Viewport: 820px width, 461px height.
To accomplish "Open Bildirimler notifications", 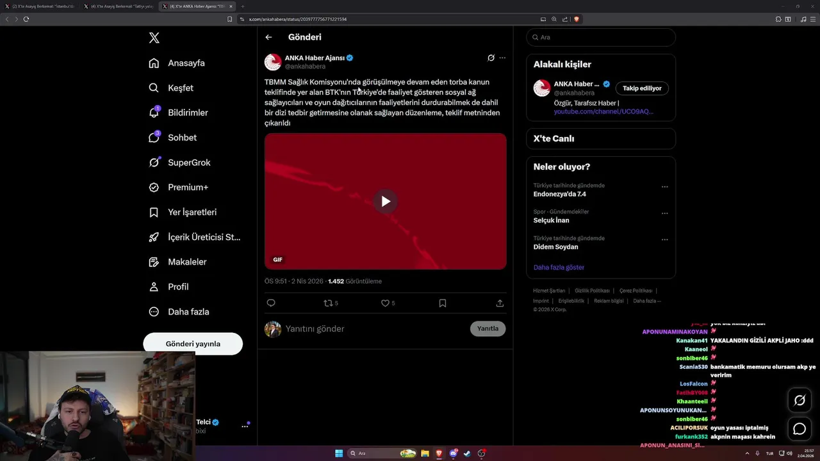I will [179, 113].
